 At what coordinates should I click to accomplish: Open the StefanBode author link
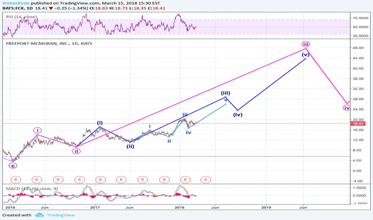[16, 3]
